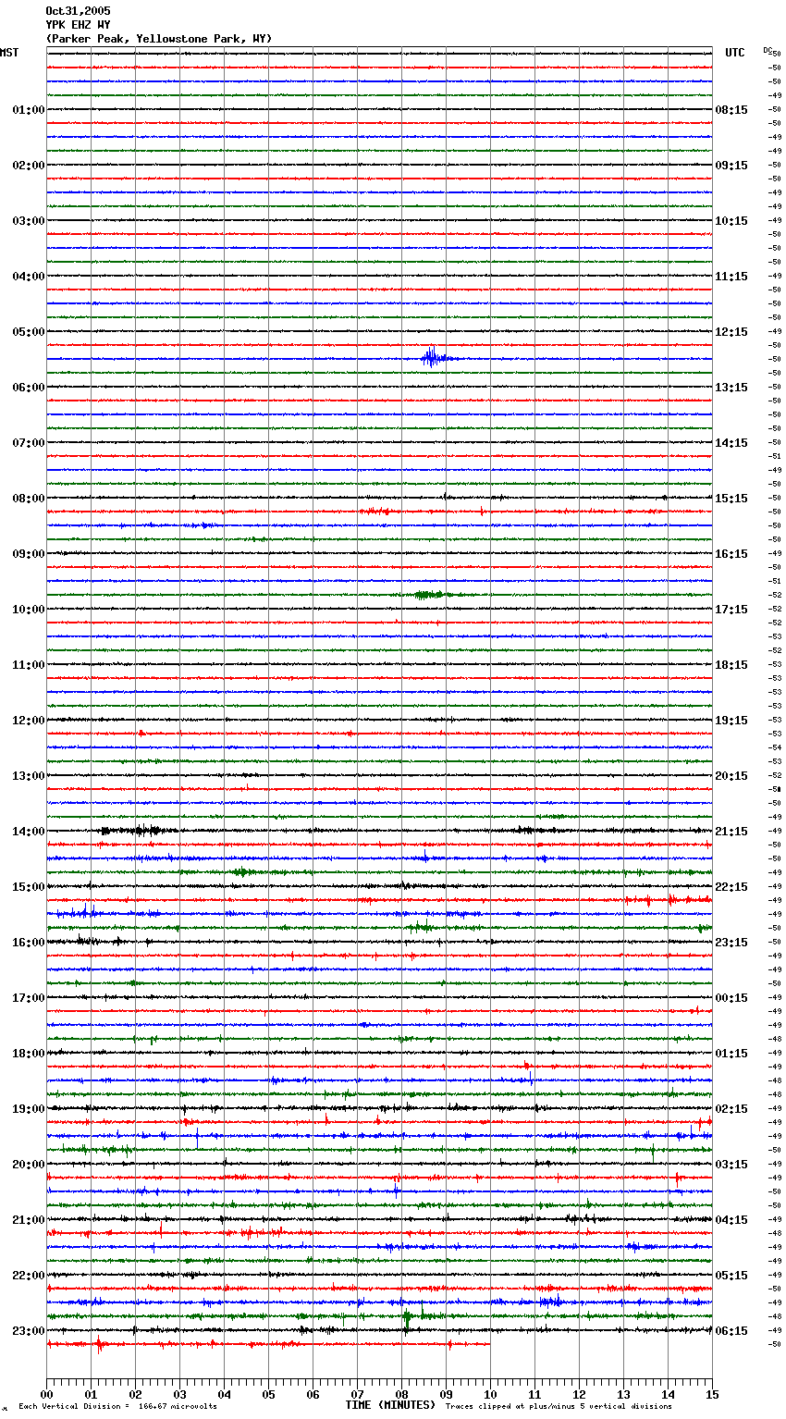The width and height of the screenshot is (786, 1419).
Task: Select the 02:00 MST row label
Action: click(x=29, y=166)
